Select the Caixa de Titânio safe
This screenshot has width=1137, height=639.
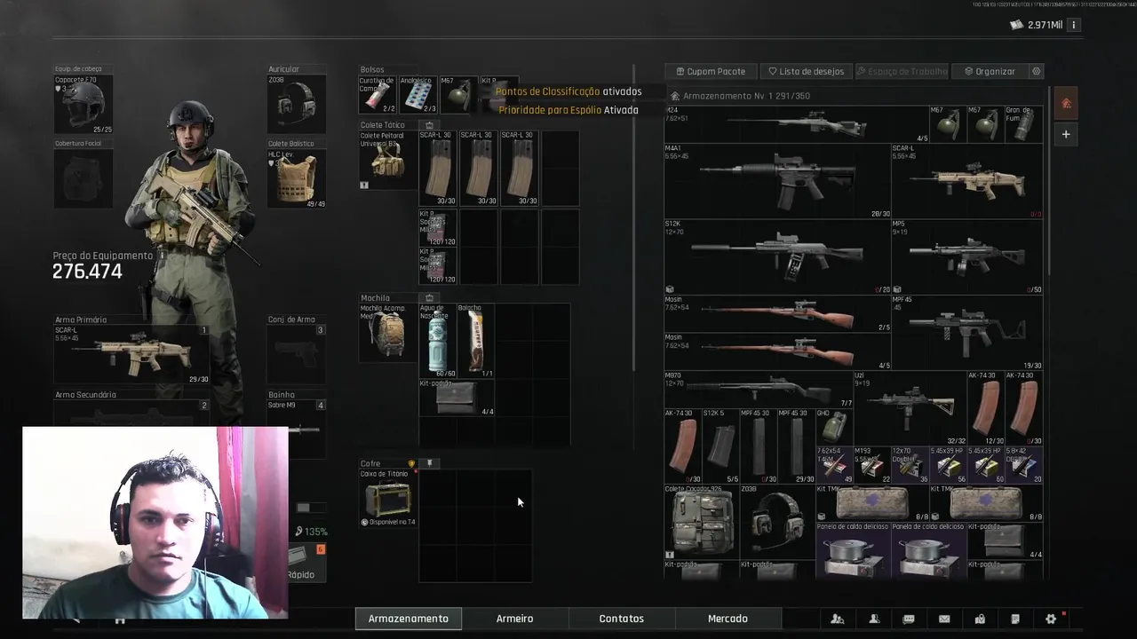387,499
